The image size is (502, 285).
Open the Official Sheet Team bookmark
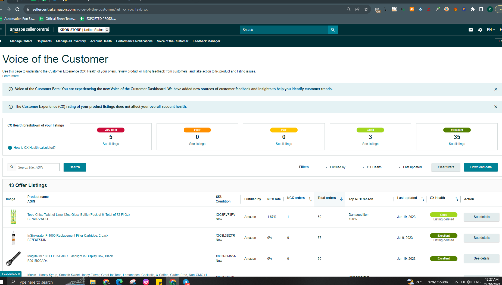pyautogui.click(x=58, y=19)
